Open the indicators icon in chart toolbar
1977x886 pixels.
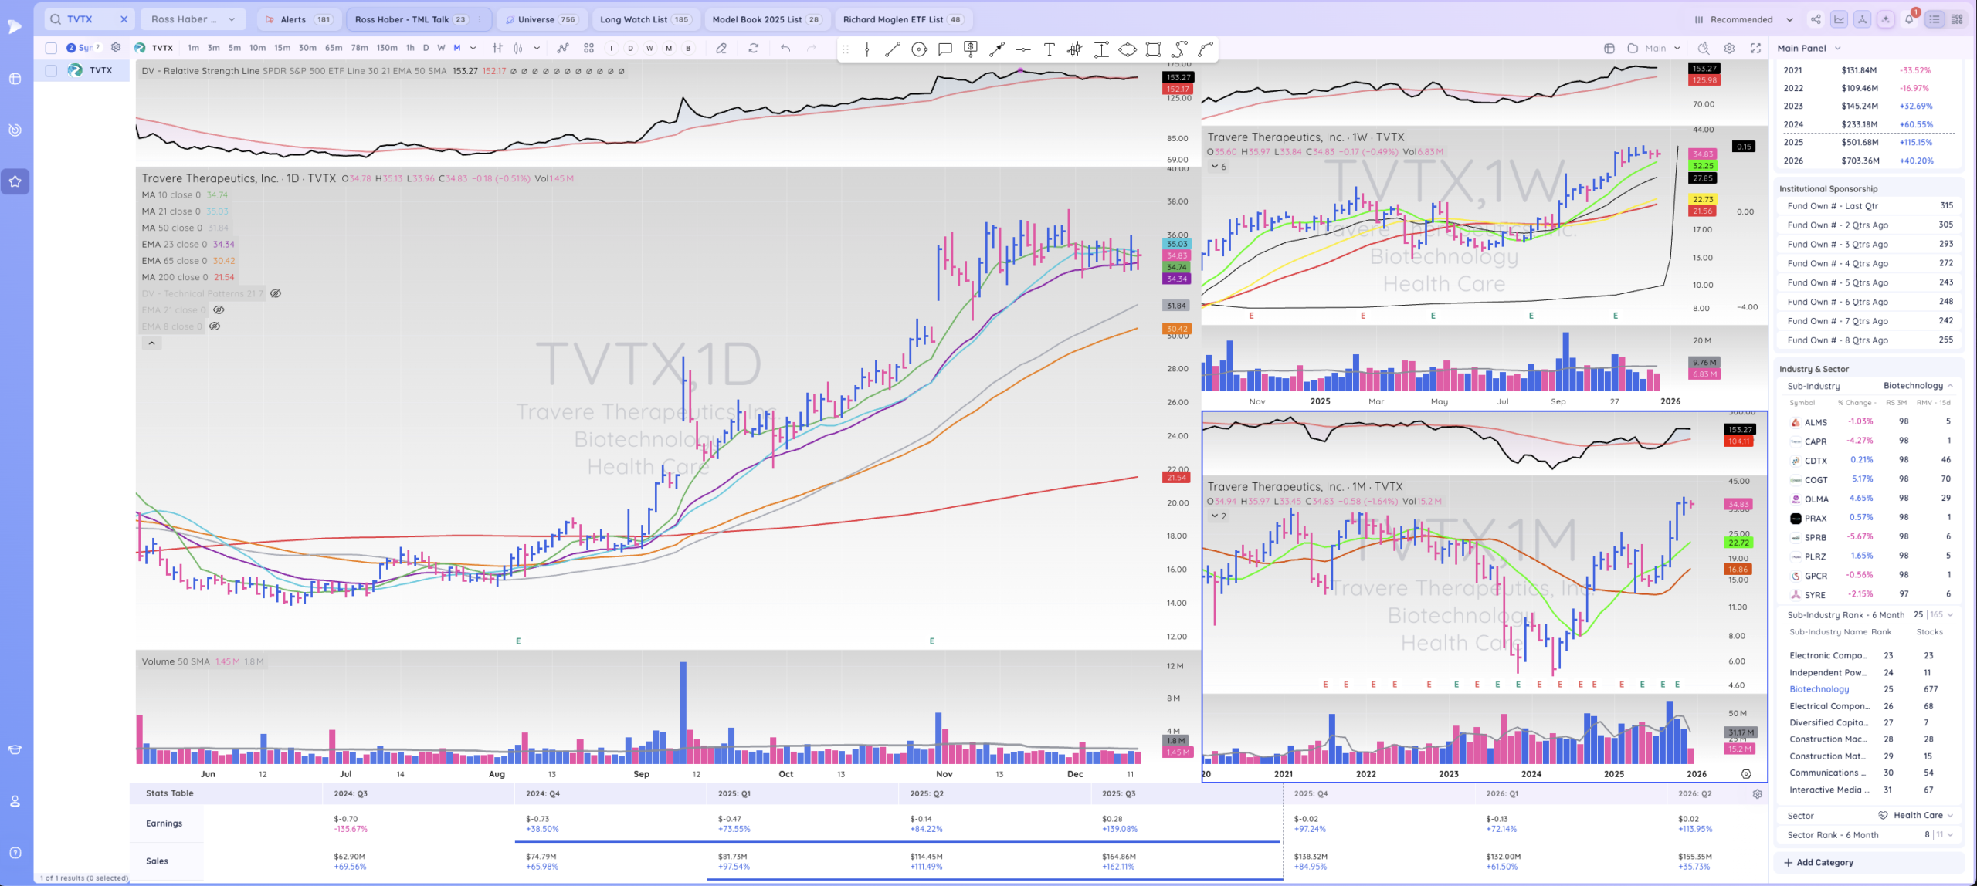pyautogui.click(x=563, y=48)
